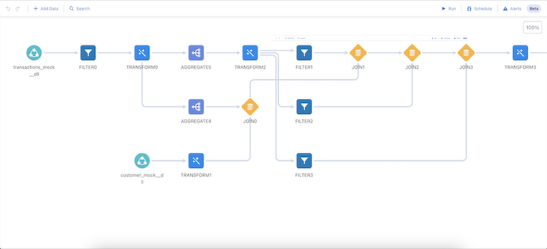Click the transactions_mock__dll label text
The width and height of the screenshot is (547, 249).
[34, 70]
